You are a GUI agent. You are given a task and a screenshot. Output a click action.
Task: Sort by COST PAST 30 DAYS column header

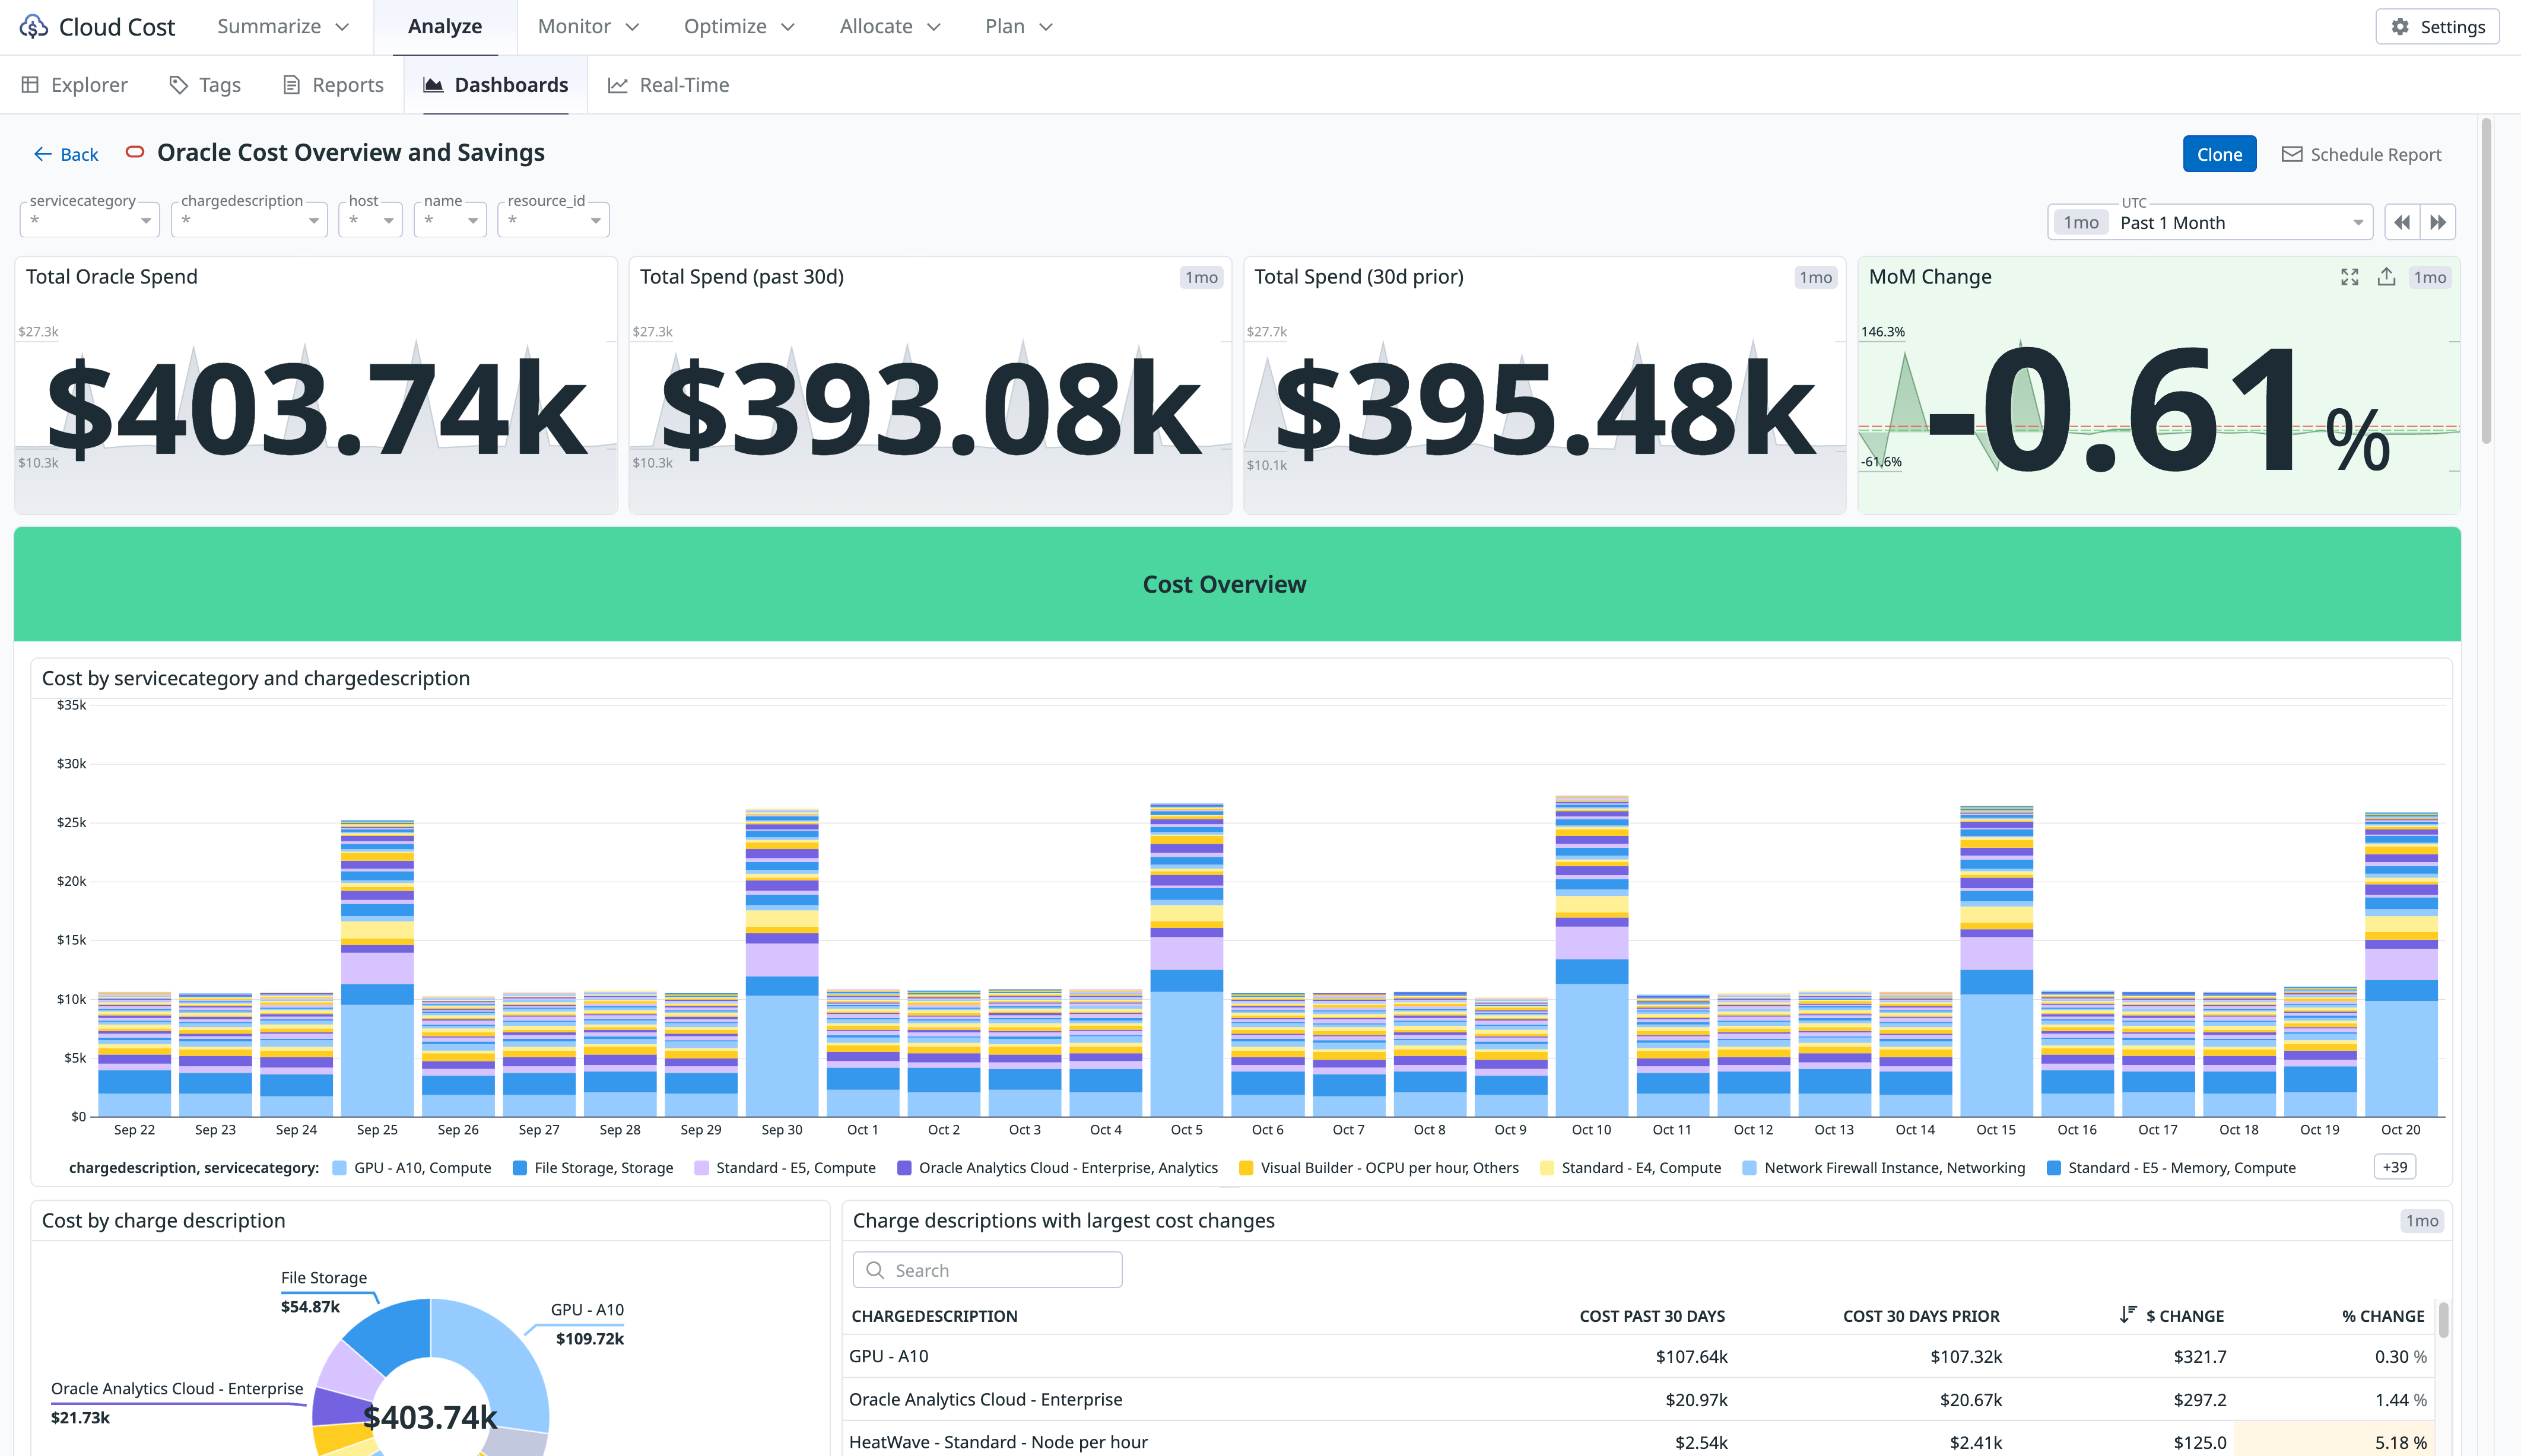click(x=1652, y=1316)
